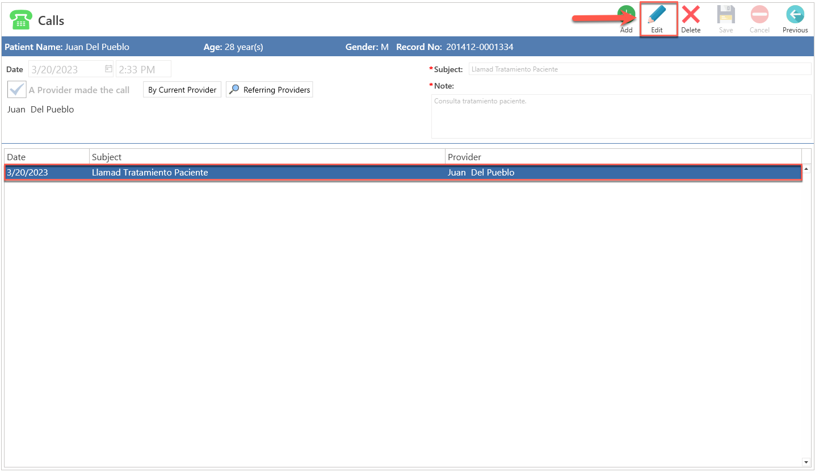Screen dimensions: 815x472
Task: Click the Save floppy disk icon
Action: [726, 15]
